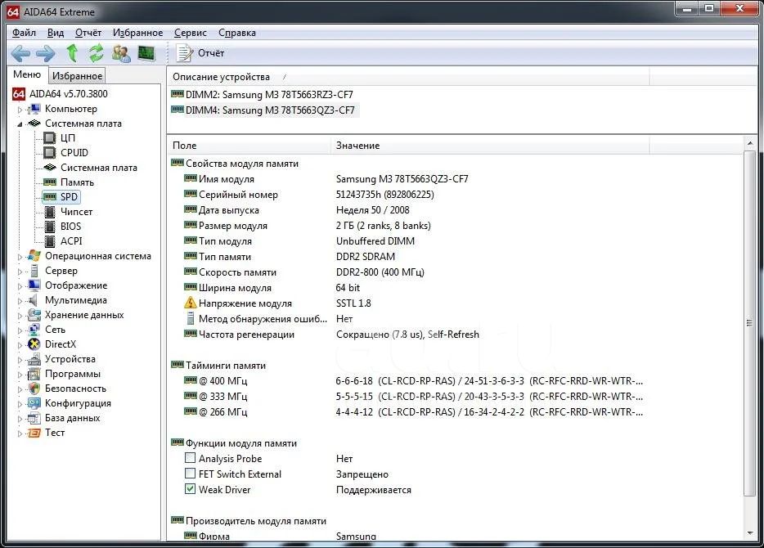
Task: Click the Отображение monitor icon
Action: coord(34,285)
